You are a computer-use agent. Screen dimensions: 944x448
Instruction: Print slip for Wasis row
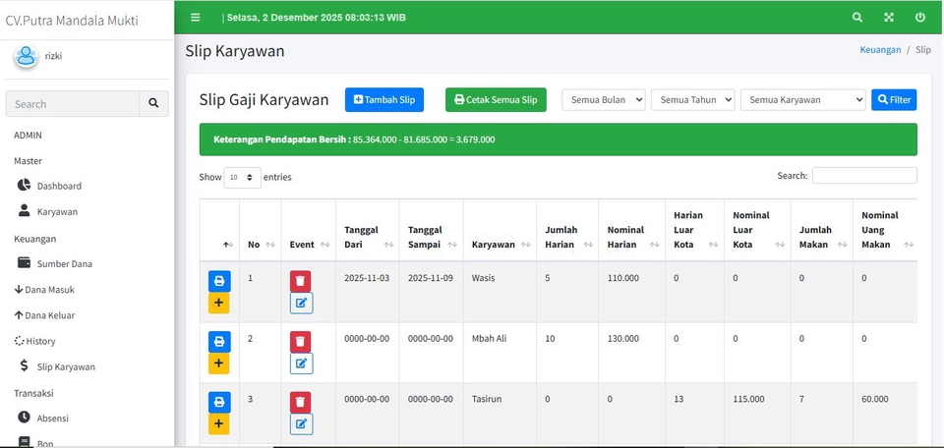[x=219, y=282]
